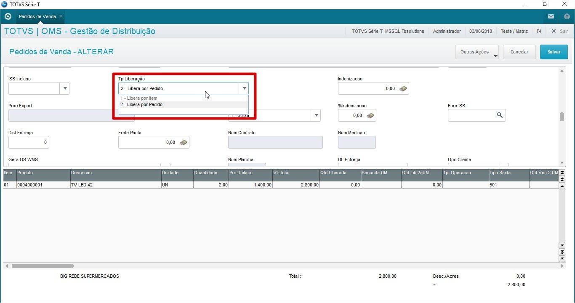Open the mail messages icon
This screenshot has height=303, width=575.
click(551, 16)
